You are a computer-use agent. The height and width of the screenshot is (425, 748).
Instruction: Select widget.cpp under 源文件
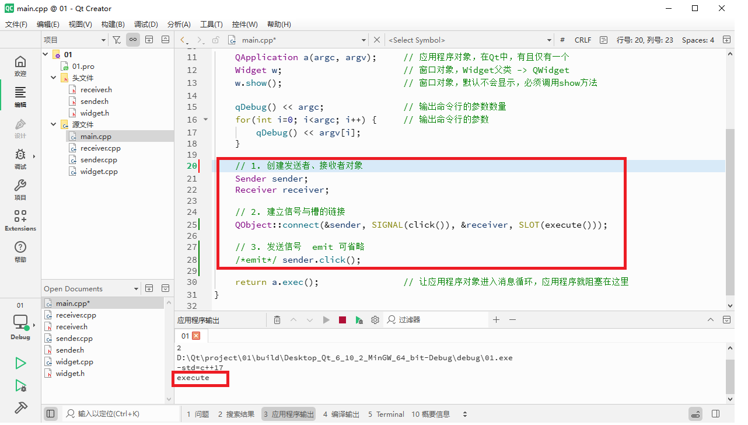tap(99, 171)
